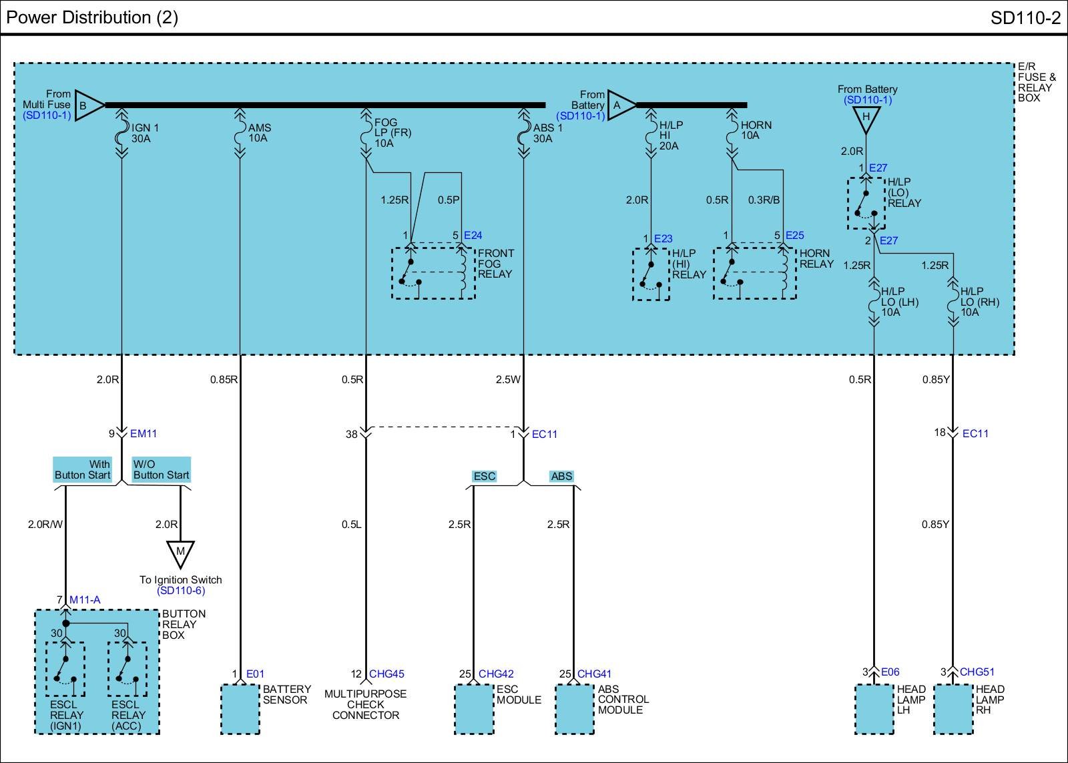Image resolution: width=1068 pixels, height=763 pixels.
Task: Open the SD110-6 ignition switch reference link
Action: (181, 591)
